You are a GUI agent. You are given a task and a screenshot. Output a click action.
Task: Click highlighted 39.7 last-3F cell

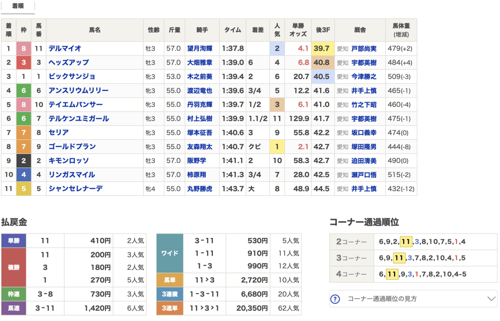323,48
